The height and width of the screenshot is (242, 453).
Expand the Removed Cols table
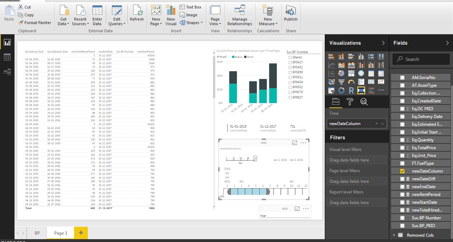(x=394, y=235)
